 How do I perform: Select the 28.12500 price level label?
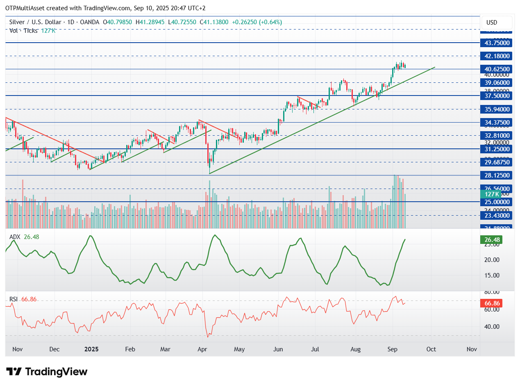click(x=497, y=175)
